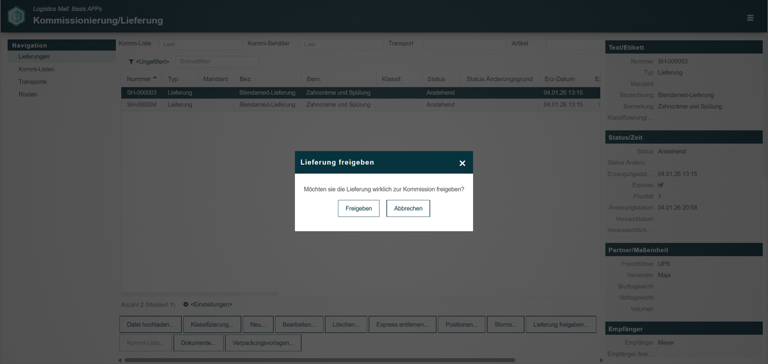Click the Schnellfilter input field
The image size is (768, 364).
tap(217, 61)
